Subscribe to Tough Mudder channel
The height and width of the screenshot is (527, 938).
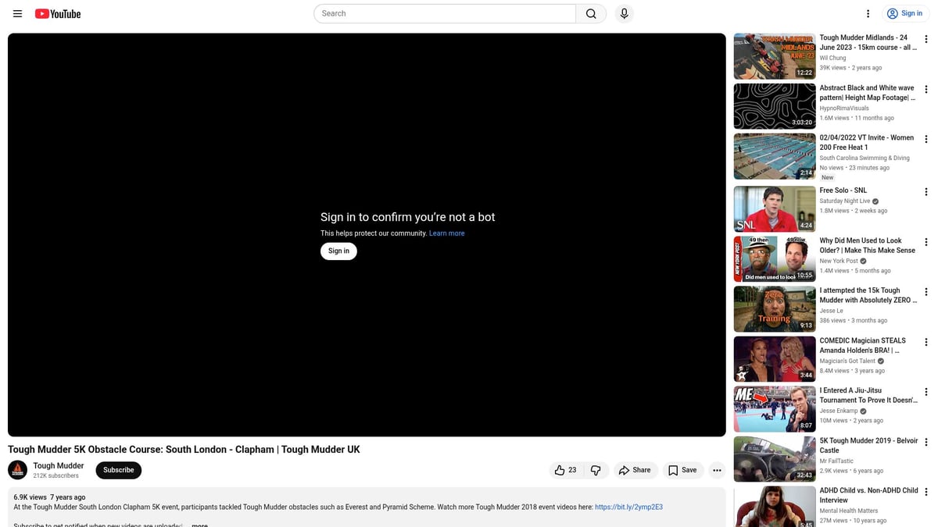[119, 470]
